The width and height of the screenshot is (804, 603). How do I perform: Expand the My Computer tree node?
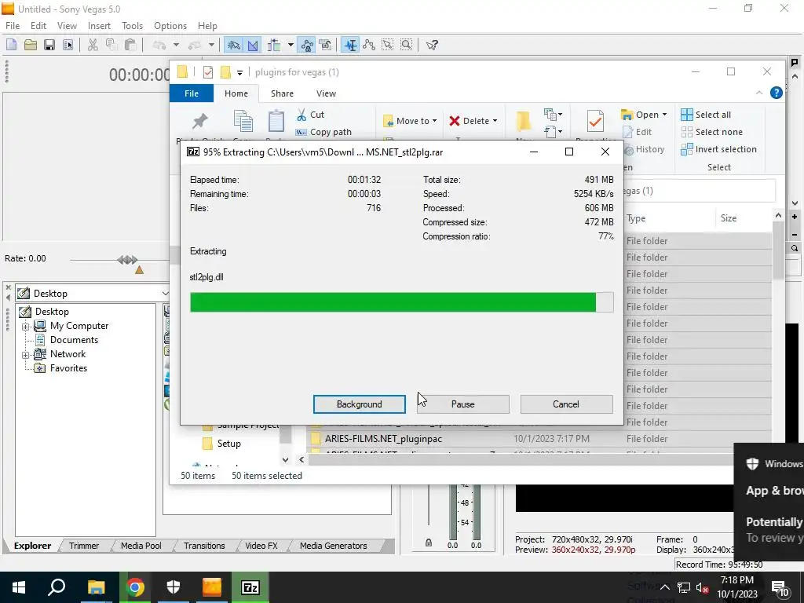coord(25,327)
